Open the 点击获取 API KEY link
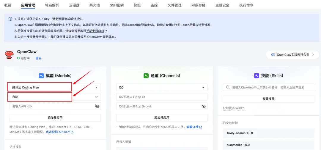This screenshot has height=150, width=321. tap(58, 132)
